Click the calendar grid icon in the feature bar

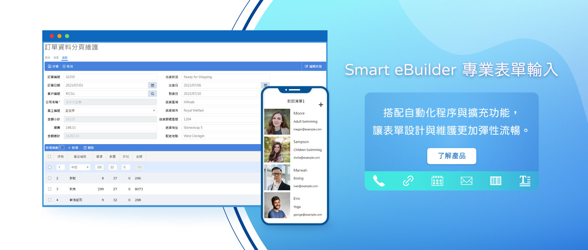tap(437, 181)
